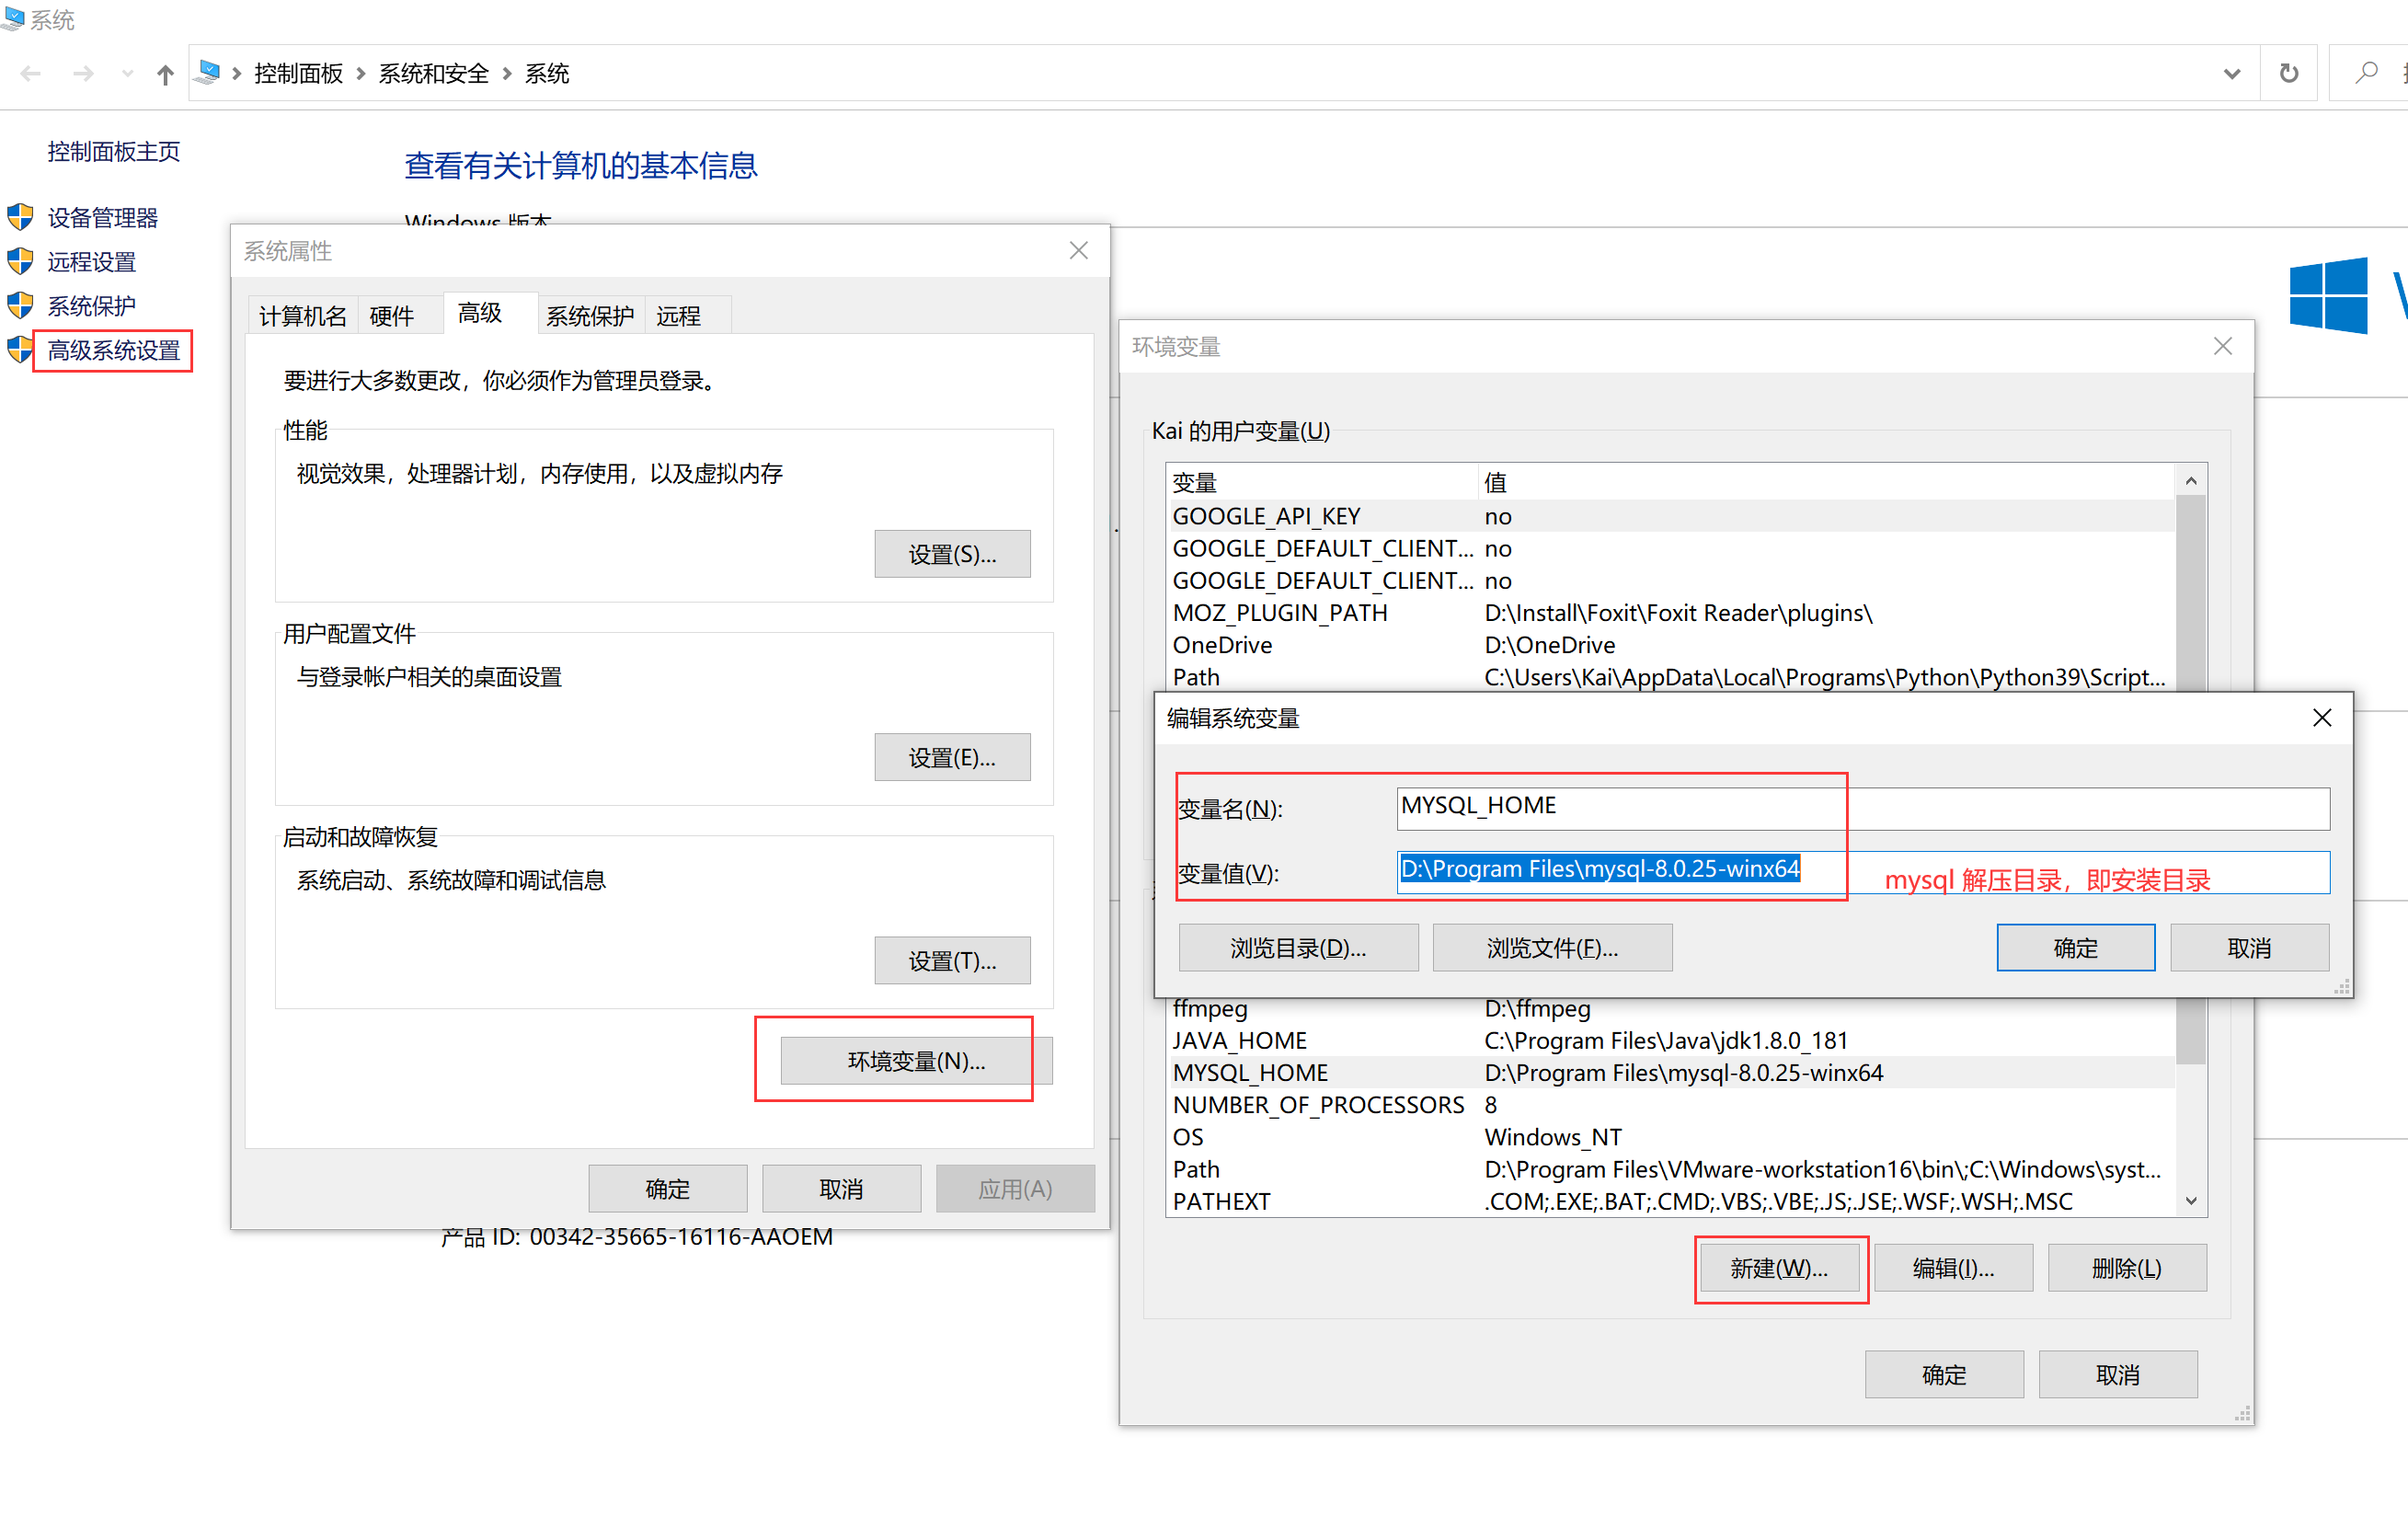The height and width of the screenshot is (1517, 2408).
Task: Click the search magnifier icon
Action: coord(2366,73)
